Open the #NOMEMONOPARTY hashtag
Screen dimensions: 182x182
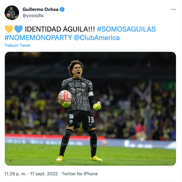[38, 38]
